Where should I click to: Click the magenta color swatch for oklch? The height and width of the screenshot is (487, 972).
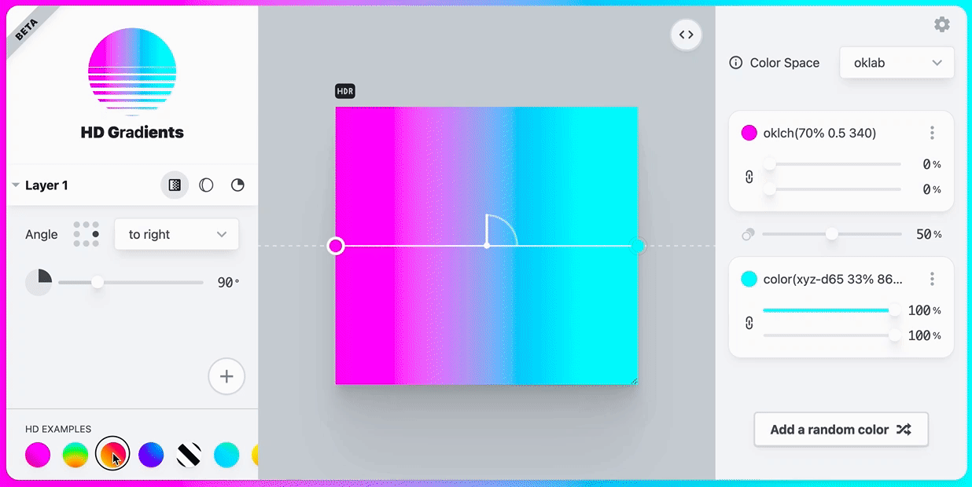(749, 133)
